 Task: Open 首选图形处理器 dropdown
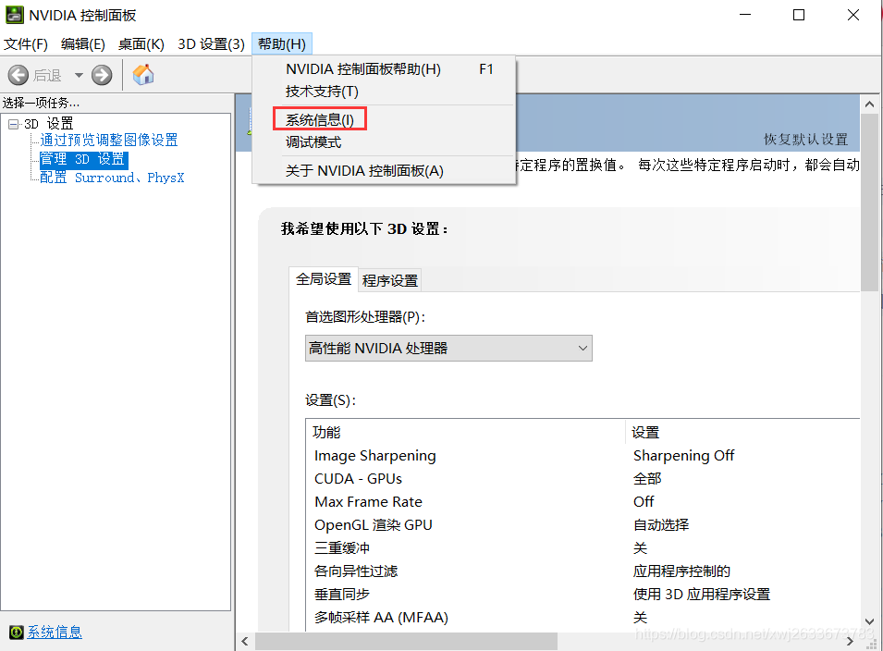coord(448,348)
